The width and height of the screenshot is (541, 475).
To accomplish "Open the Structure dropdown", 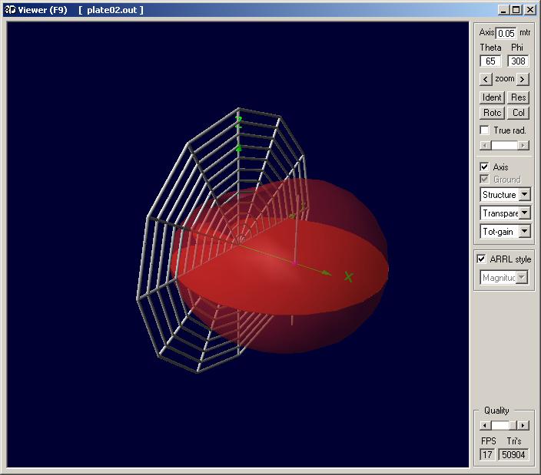I will click(525, 195).
